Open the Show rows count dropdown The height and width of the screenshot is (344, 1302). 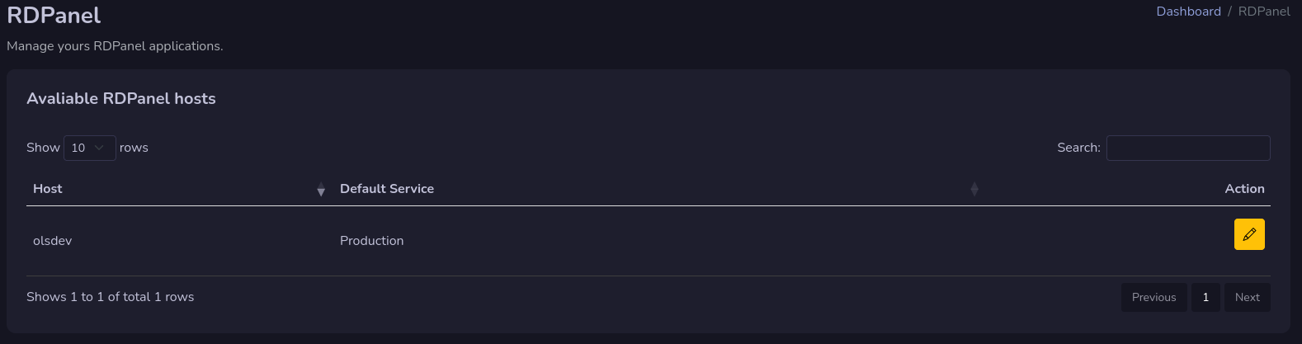90,148
